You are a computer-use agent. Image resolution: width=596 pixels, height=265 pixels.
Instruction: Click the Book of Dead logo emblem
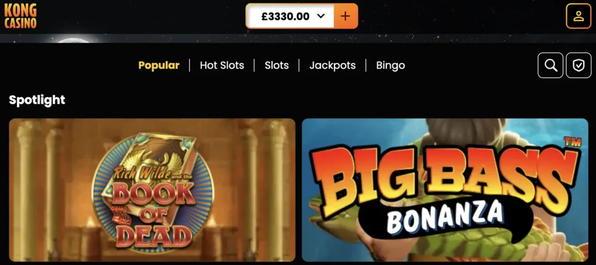(x=153, y=193)
